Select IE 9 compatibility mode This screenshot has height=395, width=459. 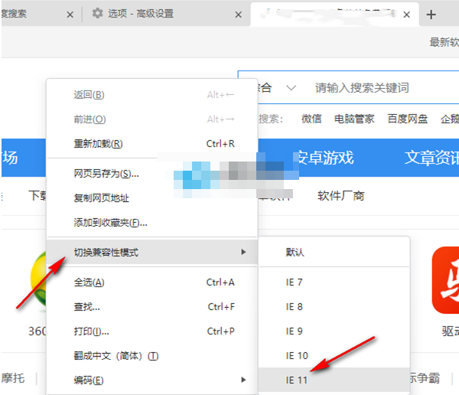point(334,331)
